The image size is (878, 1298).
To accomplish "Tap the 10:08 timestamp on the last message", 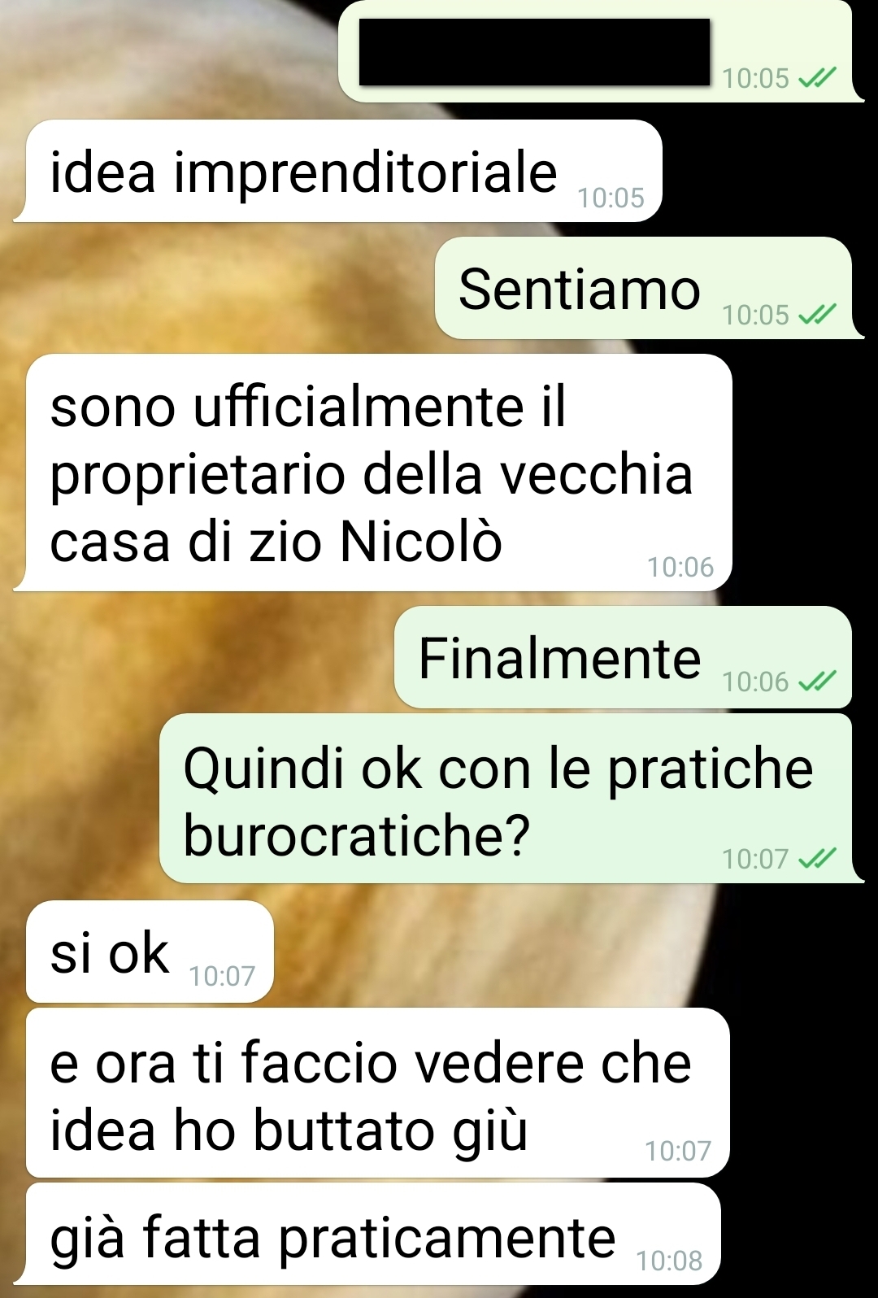I will pyautogui.click(x=669, y=1261).
